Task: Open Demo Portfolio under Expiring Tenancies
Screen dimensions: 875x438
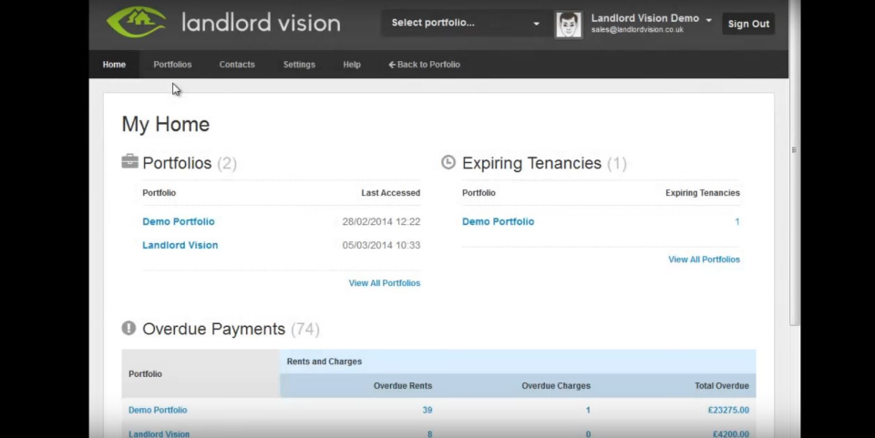Action: (499, 221)
